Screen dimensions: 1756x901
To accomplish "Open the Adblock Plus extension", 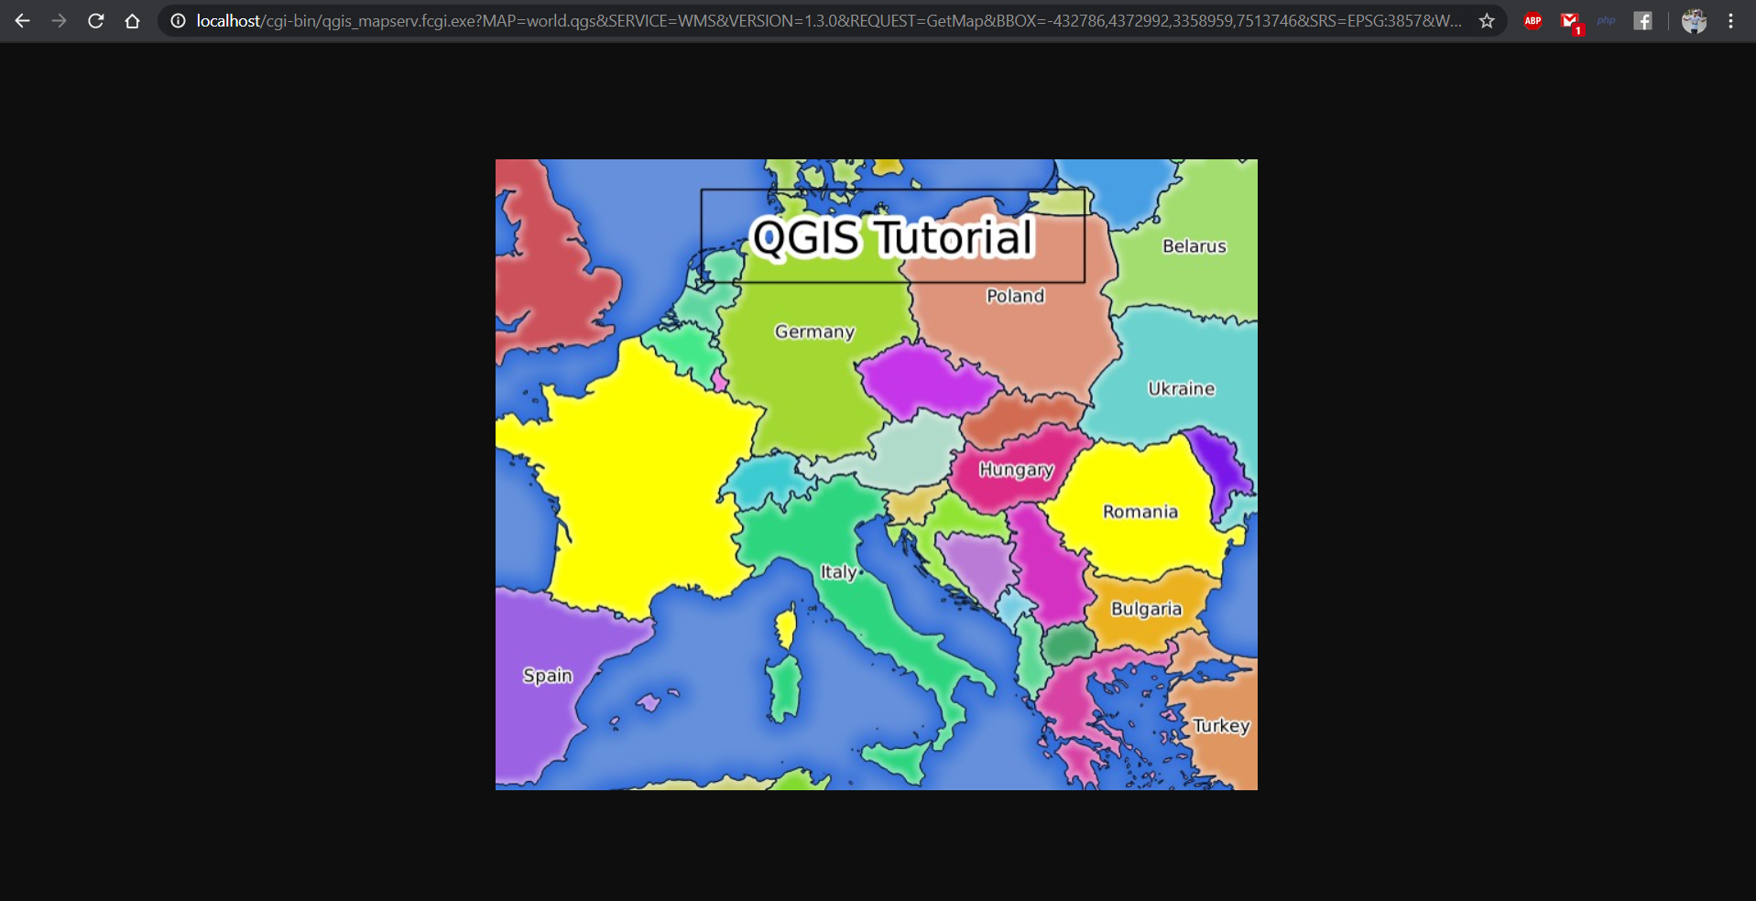I will 1532,21.
